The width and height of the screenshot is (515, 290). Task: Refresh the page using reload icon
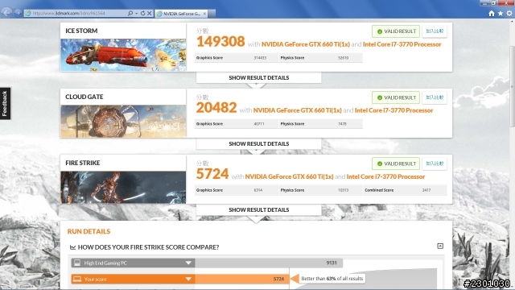pyautogui.click(x=142, y=13)
